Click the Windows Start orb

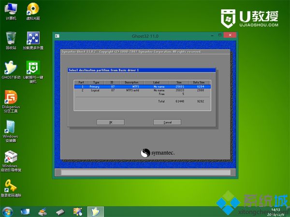pos(8,212)
